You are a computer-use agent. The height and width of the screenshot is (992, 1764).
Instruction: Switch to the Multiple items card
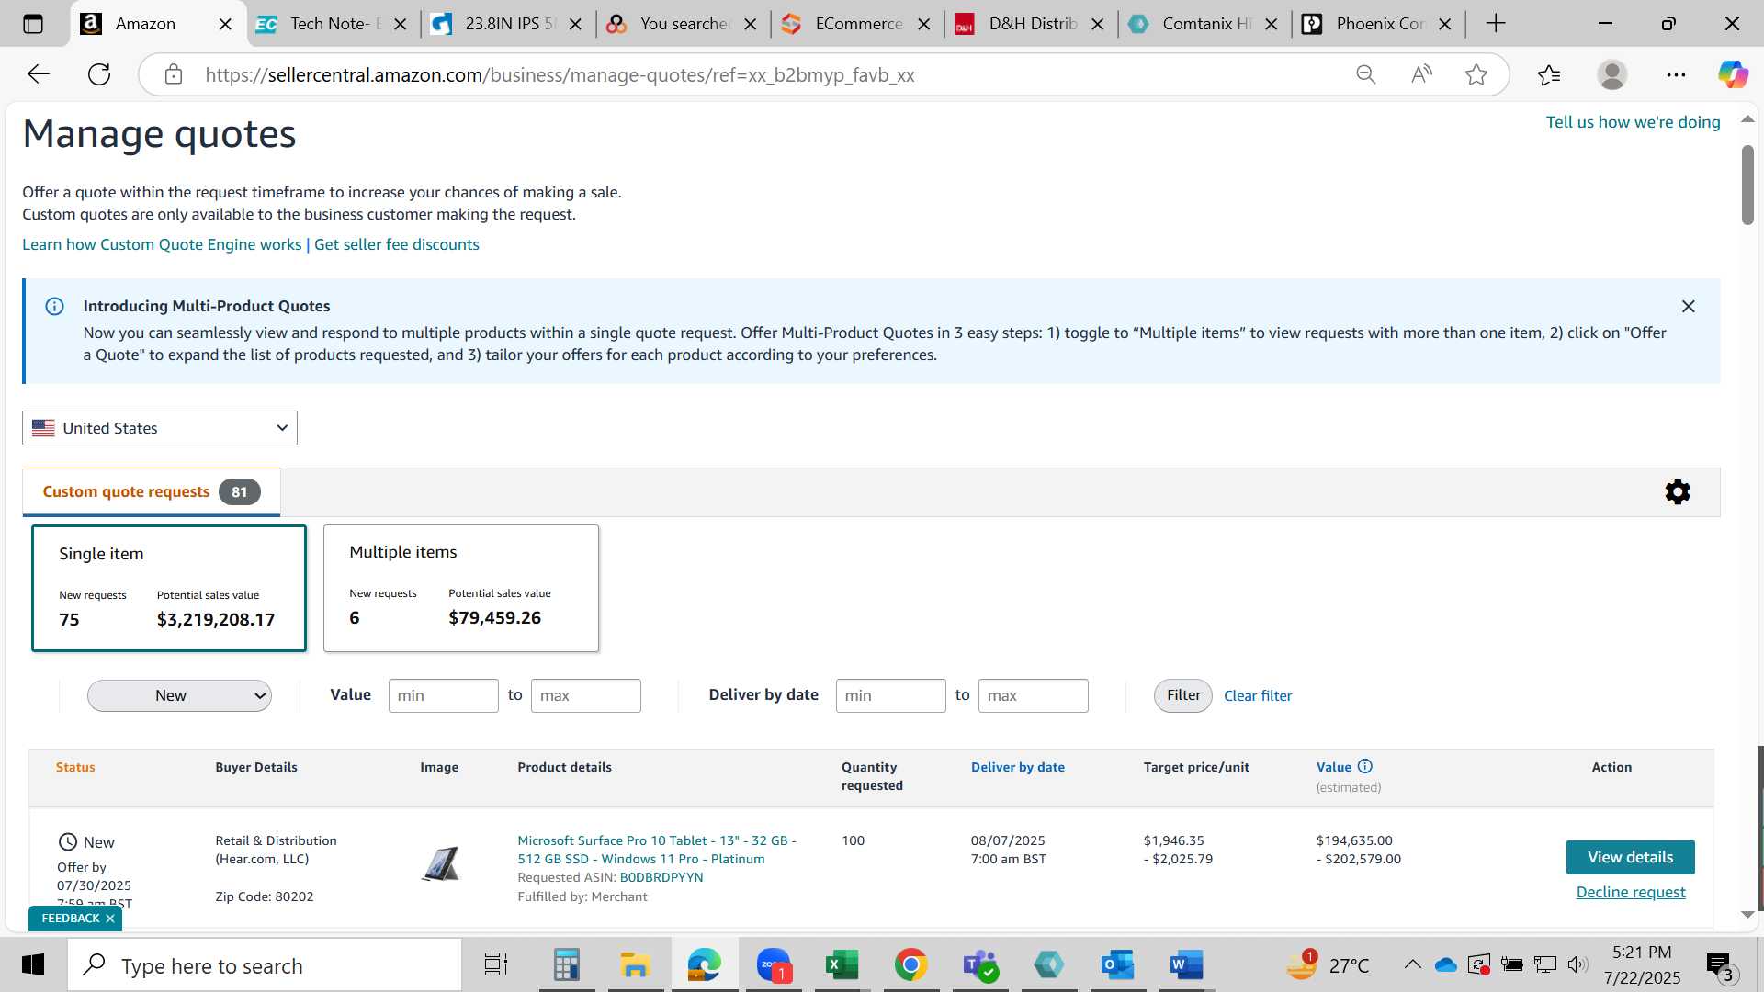tap(461, 588)
